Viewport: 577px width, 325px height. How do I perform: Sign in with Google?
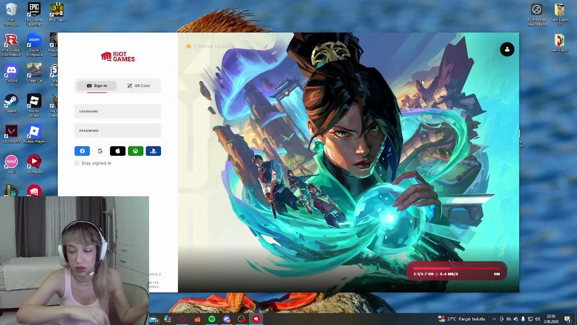[100, 151]
